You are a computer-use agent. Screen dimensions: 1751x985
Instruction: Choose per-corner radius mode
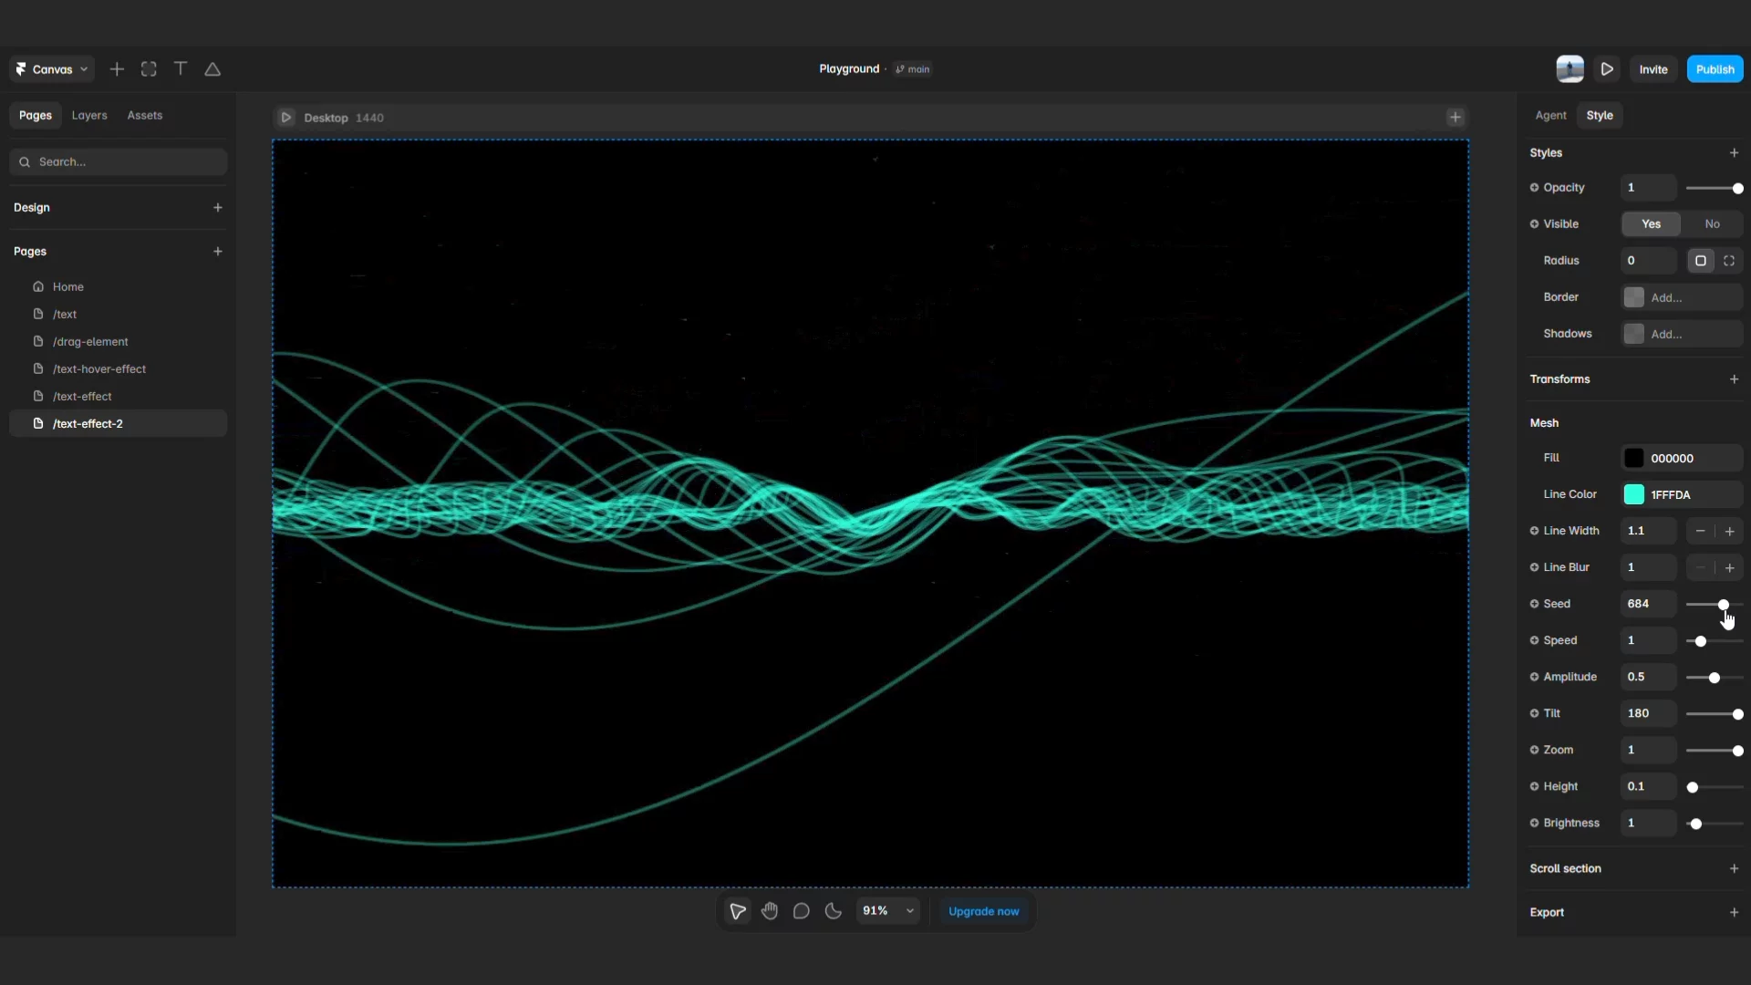(x=1729, y=261)
